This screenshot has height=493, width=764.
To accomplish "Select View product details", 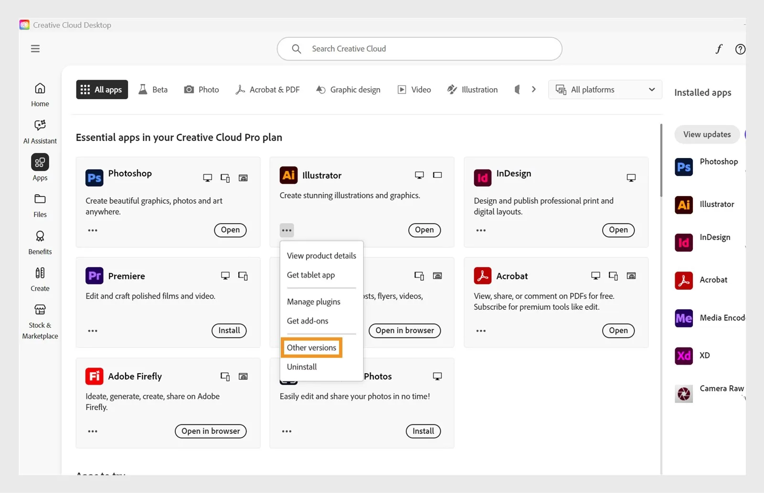I will (321, 256).
